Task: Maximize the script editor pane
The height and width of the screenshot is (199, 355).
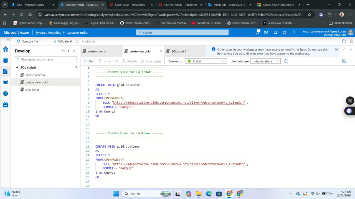Action: (344, 49)
